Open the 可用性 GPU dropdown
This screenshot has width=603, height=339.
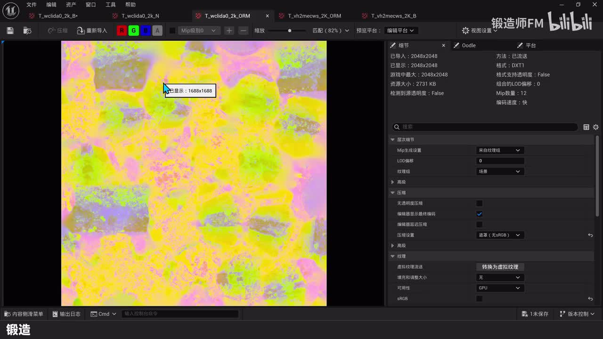point(500,288)
